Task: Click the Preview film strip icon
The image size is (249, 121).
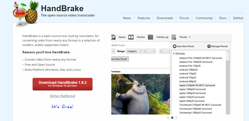Action: coord(131,37)
